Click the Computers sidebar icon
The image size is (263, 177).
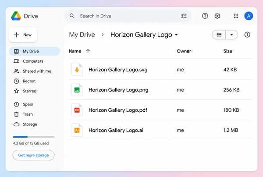coord(16,61)
